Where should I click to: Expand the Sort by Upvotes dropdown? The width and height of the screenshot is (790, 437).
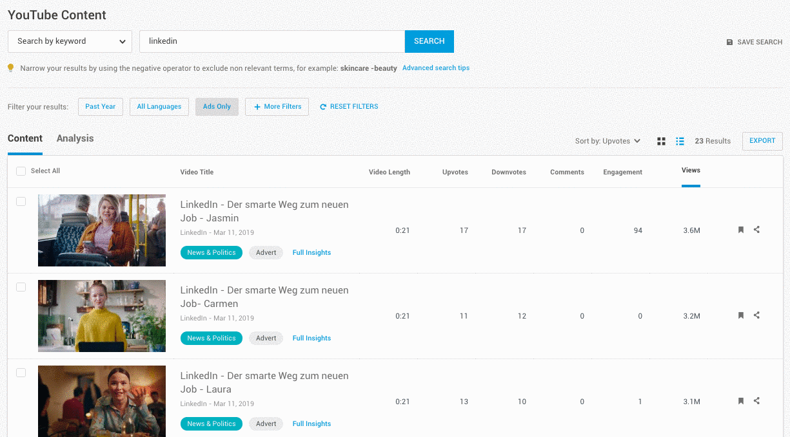(607, 141)
